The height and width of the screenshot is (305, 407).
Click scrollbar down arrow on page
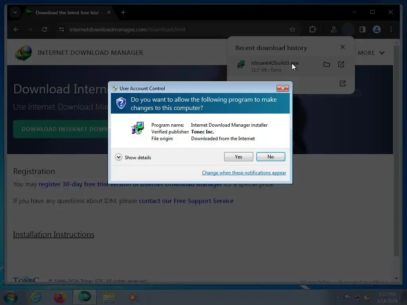(396, 278)
